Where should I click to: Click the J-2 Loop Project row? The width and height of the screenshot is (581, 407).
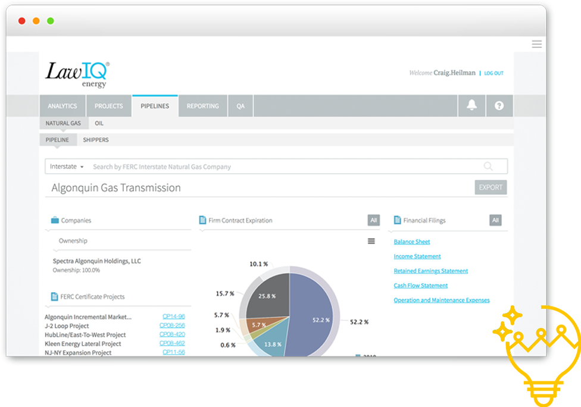[x=115, y=325]
